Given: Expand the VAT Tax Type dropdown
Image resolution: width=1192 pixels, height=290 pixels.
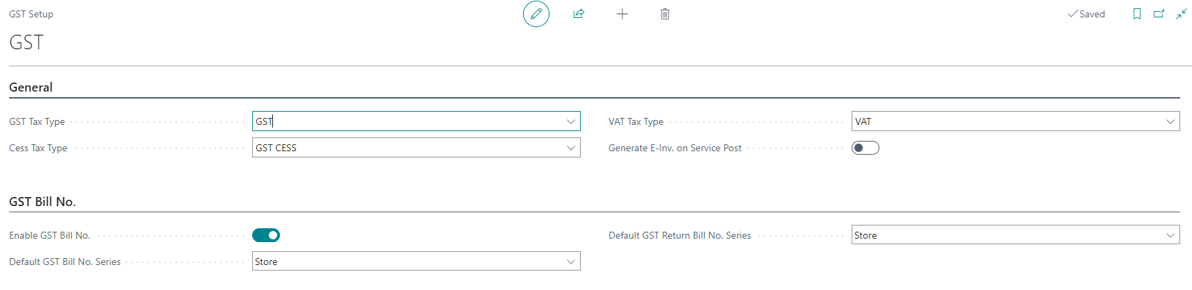Looking at the screenshot, I should pyautogui.click(x=1170, y=121).
